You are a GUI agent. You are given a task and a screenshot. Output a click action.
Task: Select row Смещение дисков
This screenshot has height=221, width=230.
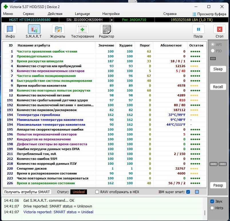pos(104,168)
